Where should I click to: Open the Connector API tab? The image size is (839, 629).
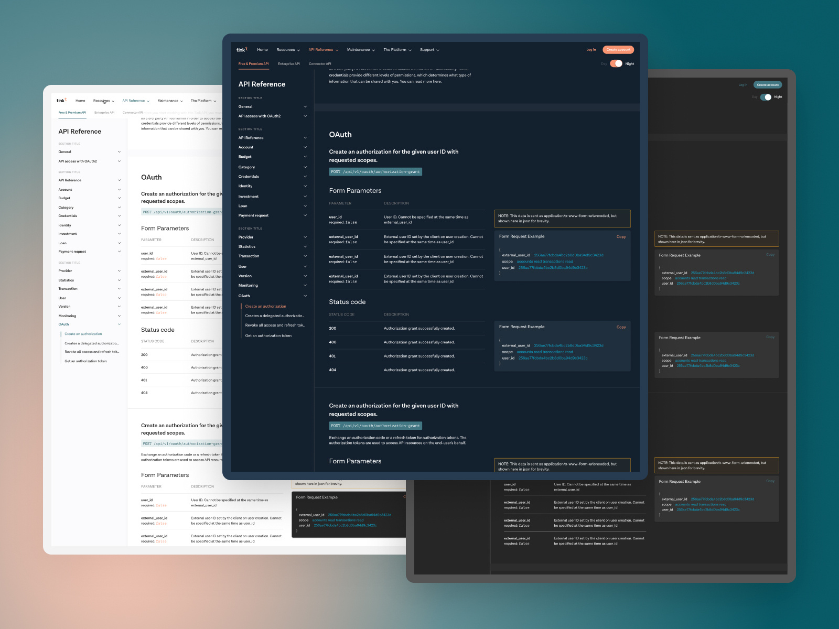click(319, 63)
